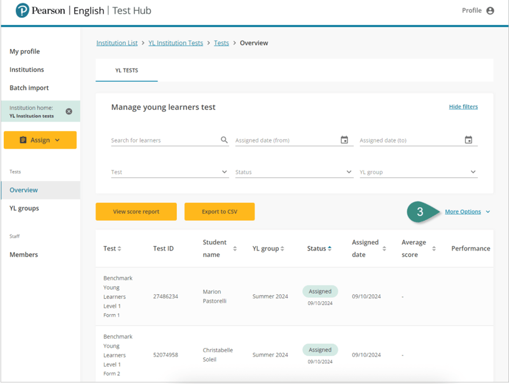Screen dimensions: 509x384
Task: Sort by Average score column arrows
Action: [x=434, y=249]
